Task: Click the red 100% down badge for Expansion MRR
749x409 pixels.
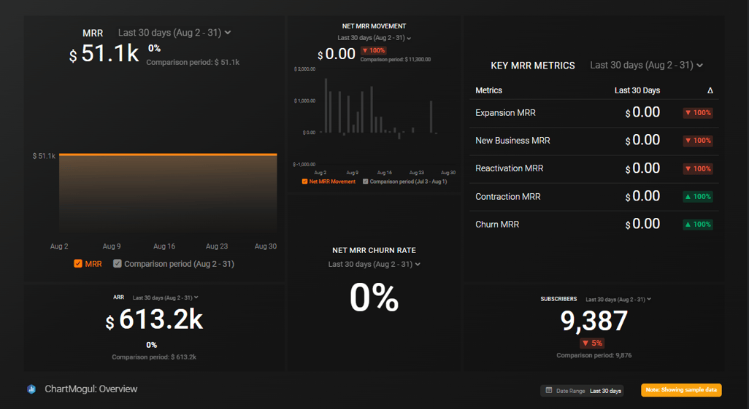Action: (x=697, y=113)
